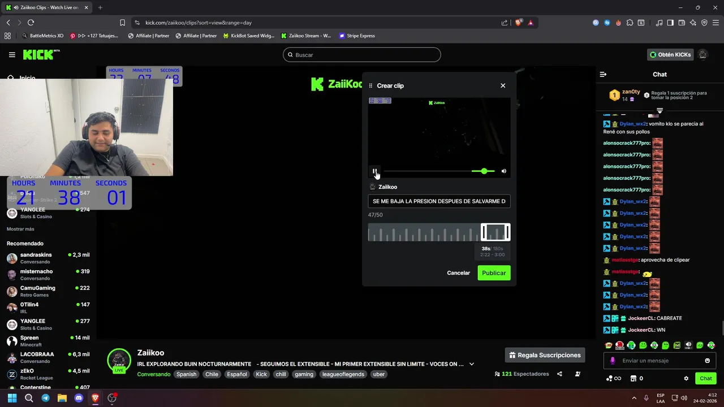Open chat settings gear
Screen dimensions: 724x407
686,379
